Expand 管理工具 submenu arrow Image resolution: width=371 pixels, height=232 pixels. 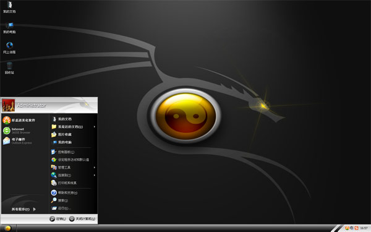pos(95,168)
